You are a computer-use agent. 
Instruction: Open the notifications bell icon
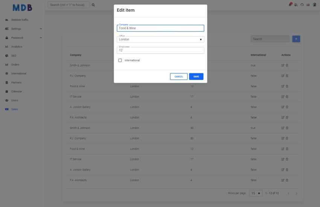[290, 5]
